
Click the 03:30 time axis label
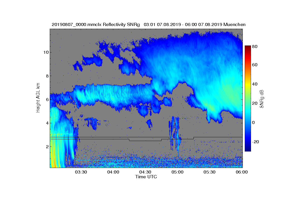coord(81,172)
